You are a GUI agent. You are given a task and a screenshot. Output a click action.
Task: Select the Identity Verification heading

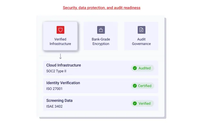click(x=63, y=83)
